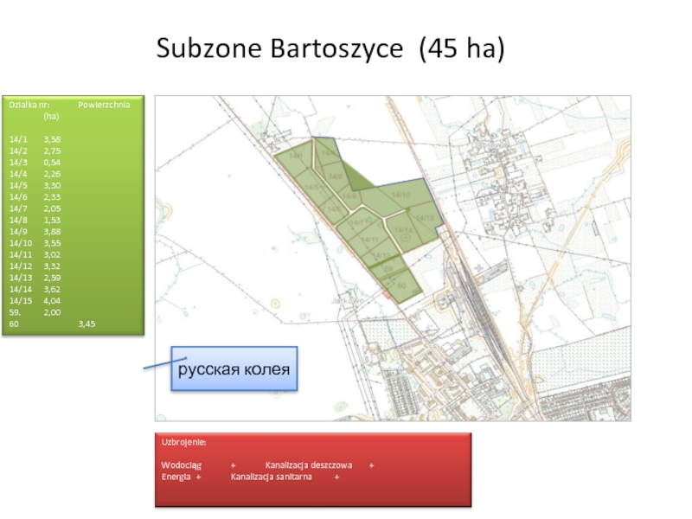Click the "Powierzchnia" column header
Screen dimensions: 692x519
[x=104, y=104]
